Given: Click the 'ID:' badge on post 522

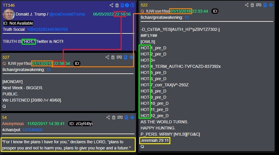Looking at the screenshot, I should click(215, 11).
